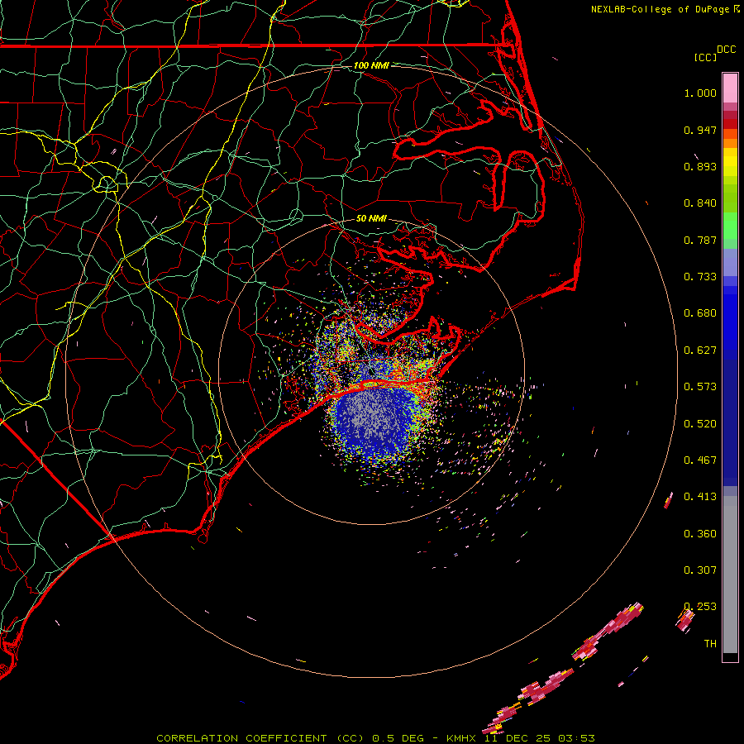Click the 0.680 legend value
Viewport: 744px width, 744px height.
[700, 313]
